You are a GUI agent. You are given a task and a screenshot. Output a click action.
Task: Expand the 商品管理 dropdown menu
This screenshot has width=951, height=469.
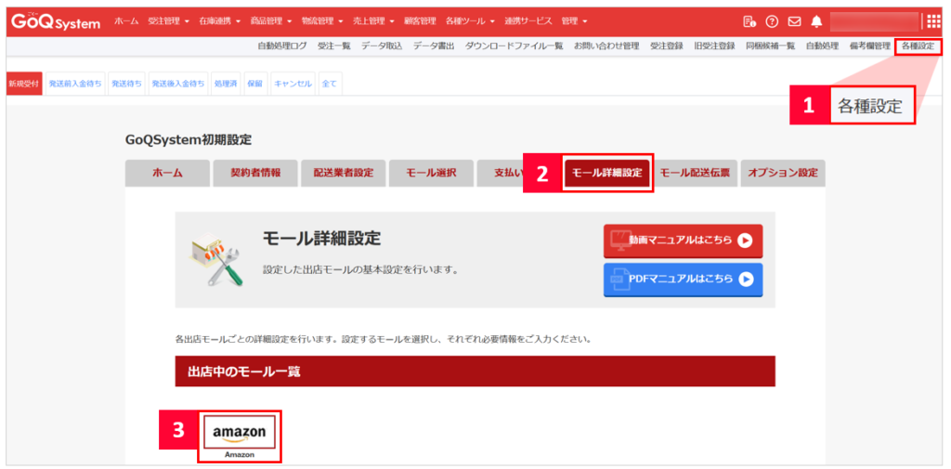271,21
